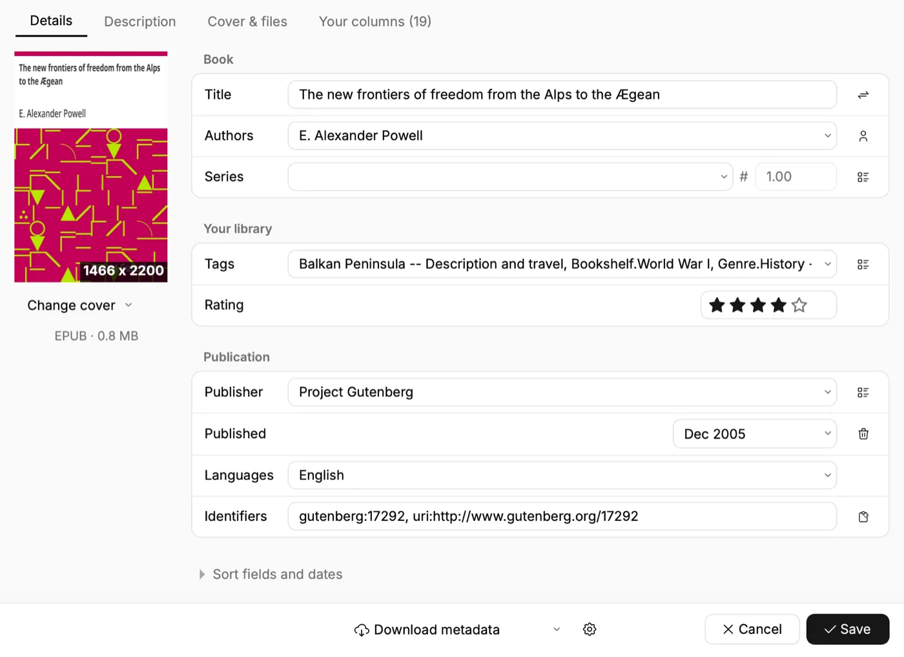
Task: Click the EPUB · 0.8 MB file label
Action: (96, 336)
